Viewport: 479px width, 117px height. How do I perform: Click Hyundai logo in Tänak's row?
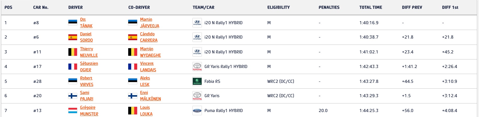point(197,23)
